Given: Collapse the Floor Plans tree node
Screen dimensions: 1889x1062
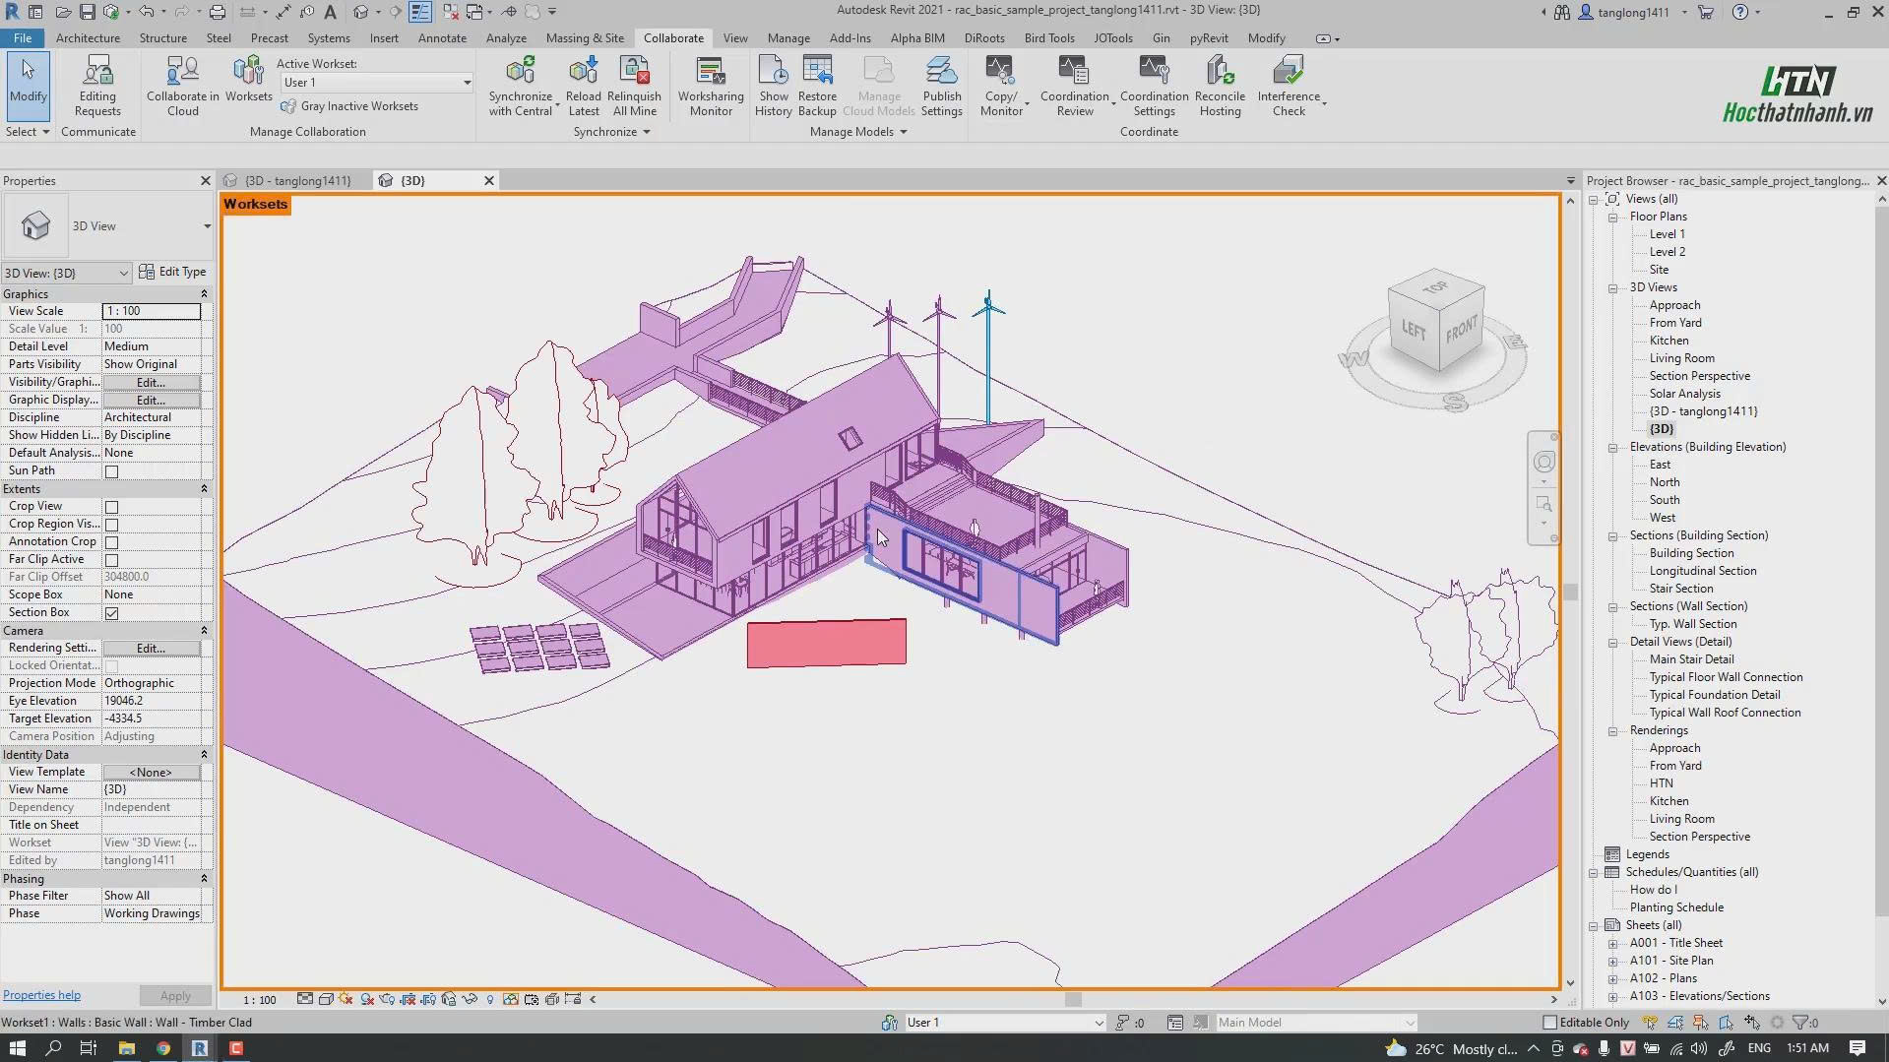Looking at the screenshot, I should click(1613, 218).
